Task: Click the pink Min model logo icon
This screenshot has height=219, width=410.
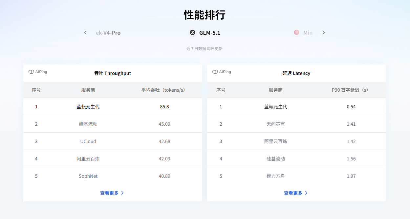Action: [297, 32]
